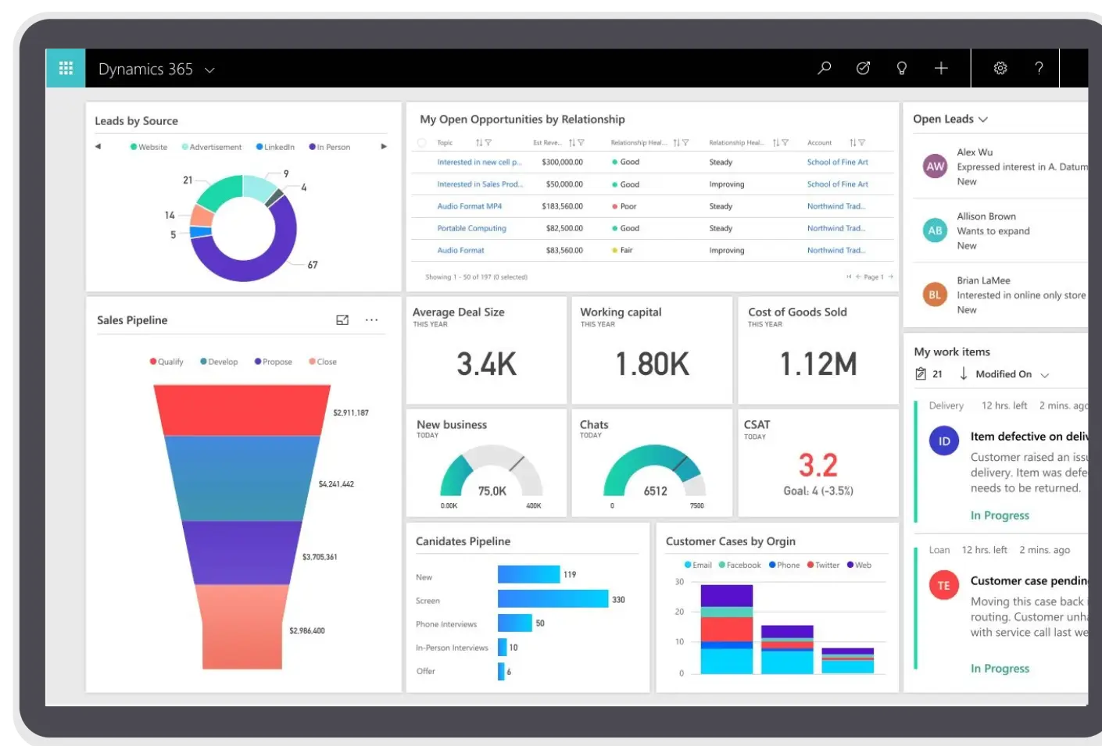1102x746 pixels.
Task: Open the Modified On sort dropdown
Action: (1044, 375)
